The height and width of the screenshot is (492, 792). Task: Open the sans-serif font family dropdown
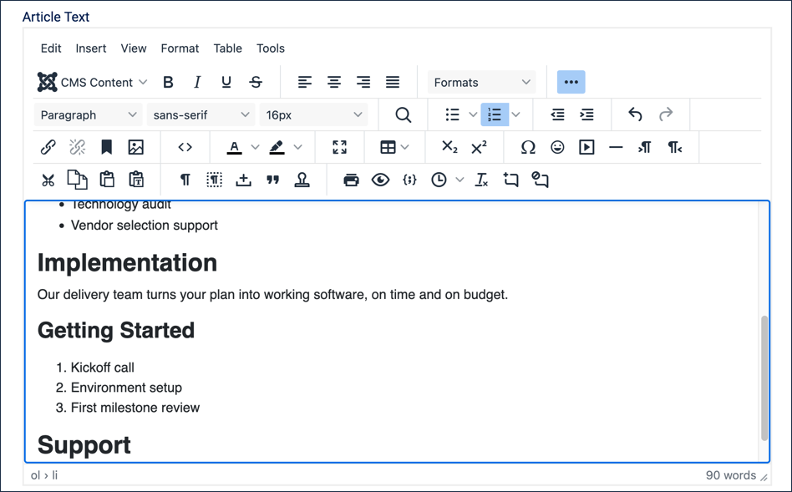click(x=201, y=114)
